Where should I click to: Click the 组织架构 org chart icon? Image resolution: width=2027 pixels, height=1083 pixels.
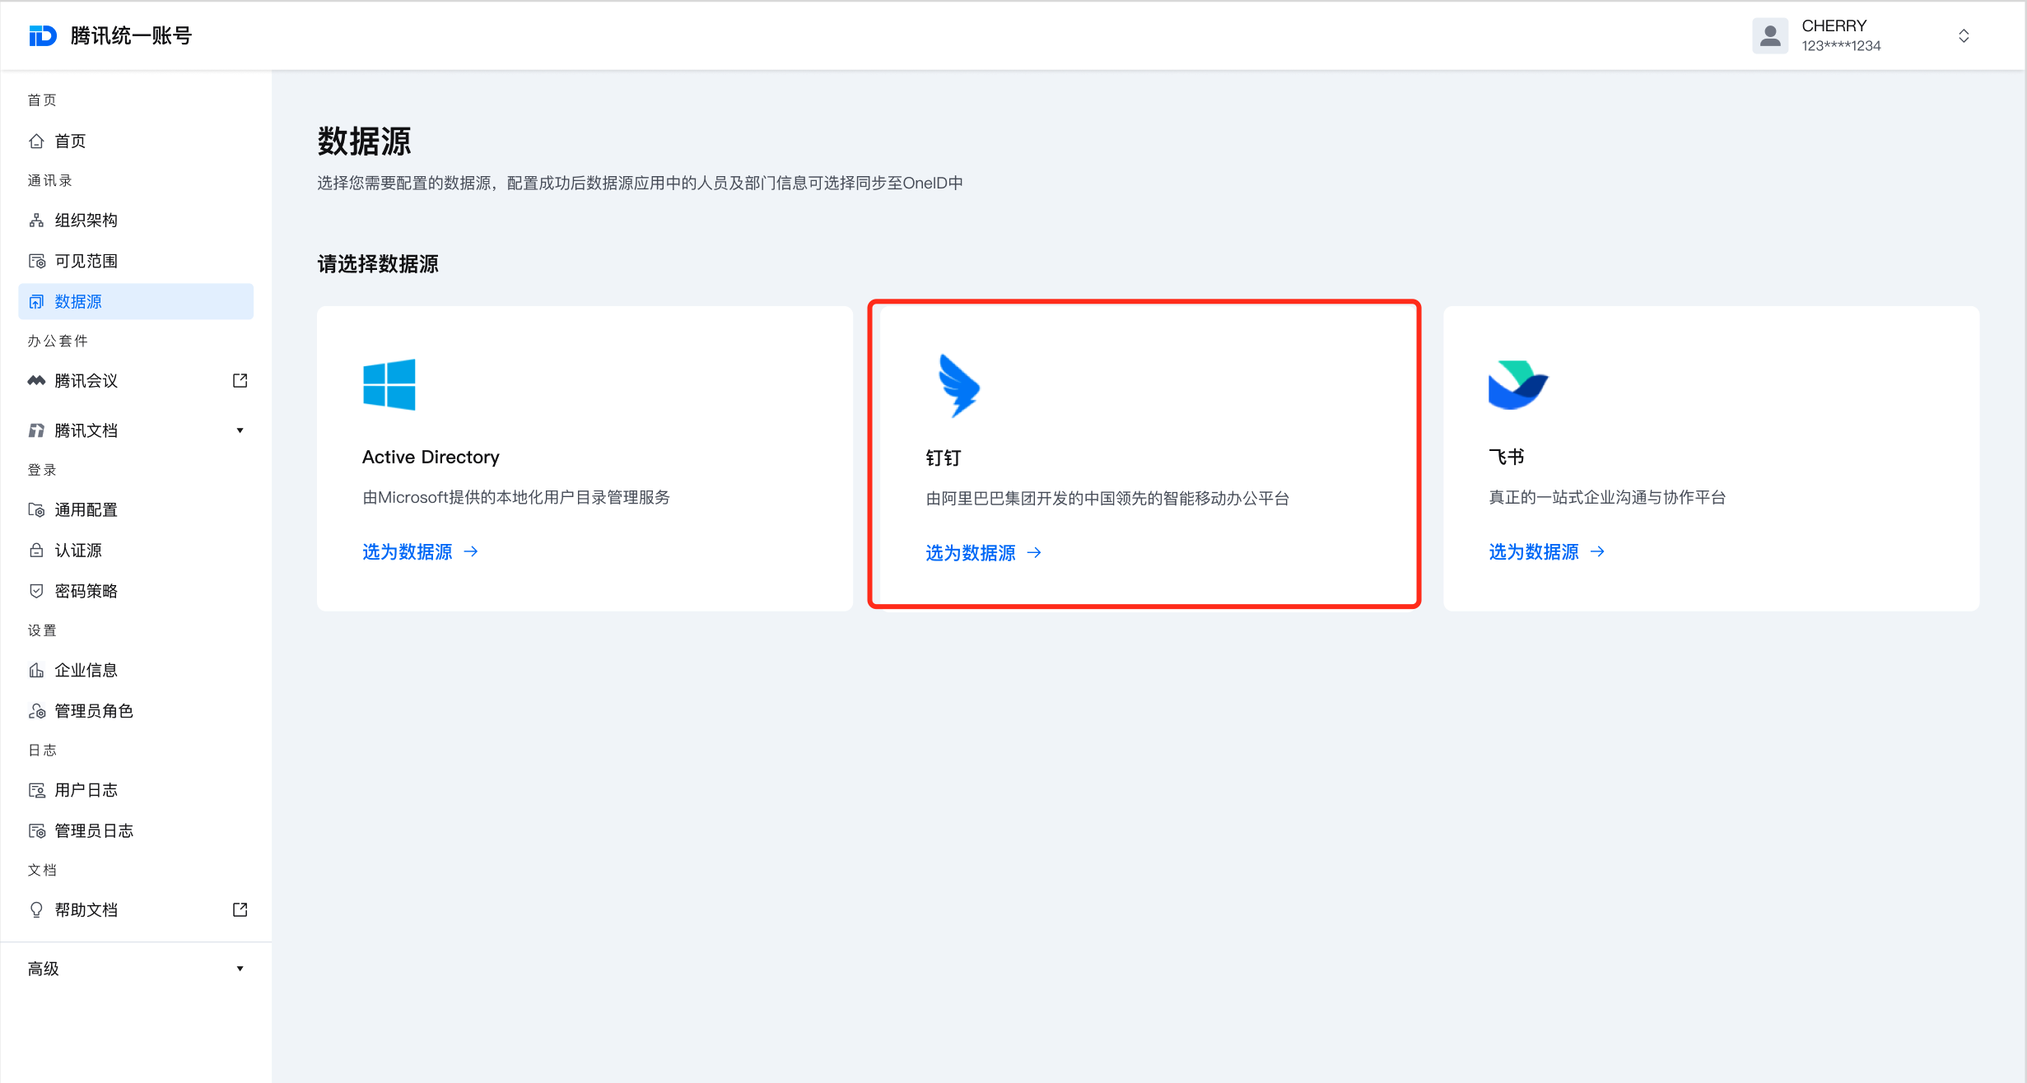36,220
